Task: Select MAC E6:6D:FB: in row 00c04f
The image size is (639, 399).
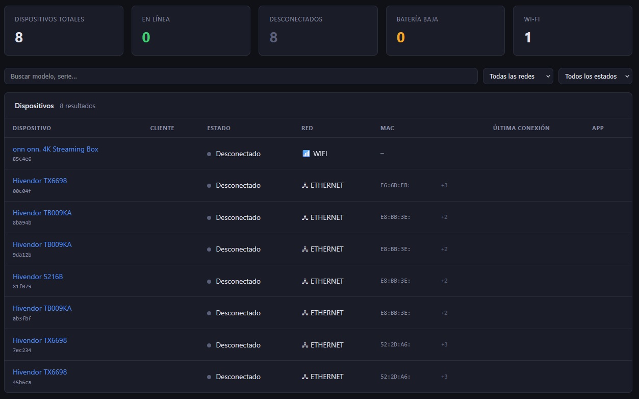Action: [x=396, y=185]
